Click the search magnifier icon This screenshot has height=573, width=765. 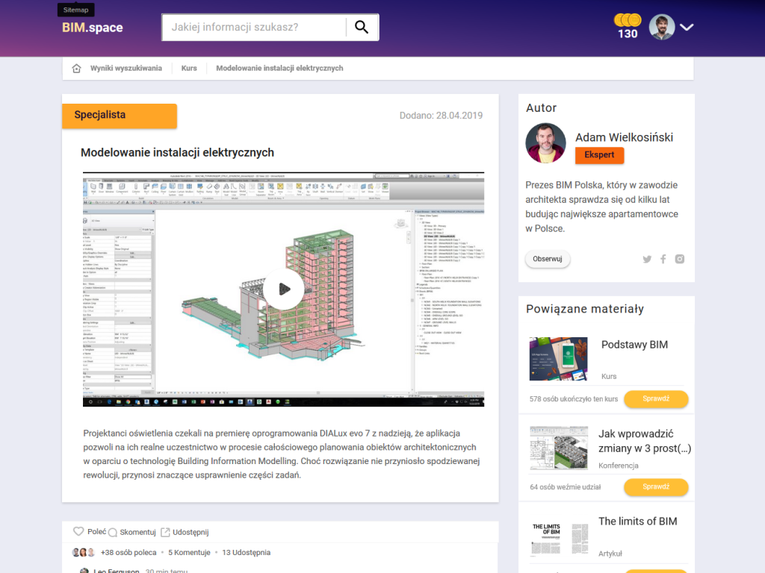click(x=362, y=27)
